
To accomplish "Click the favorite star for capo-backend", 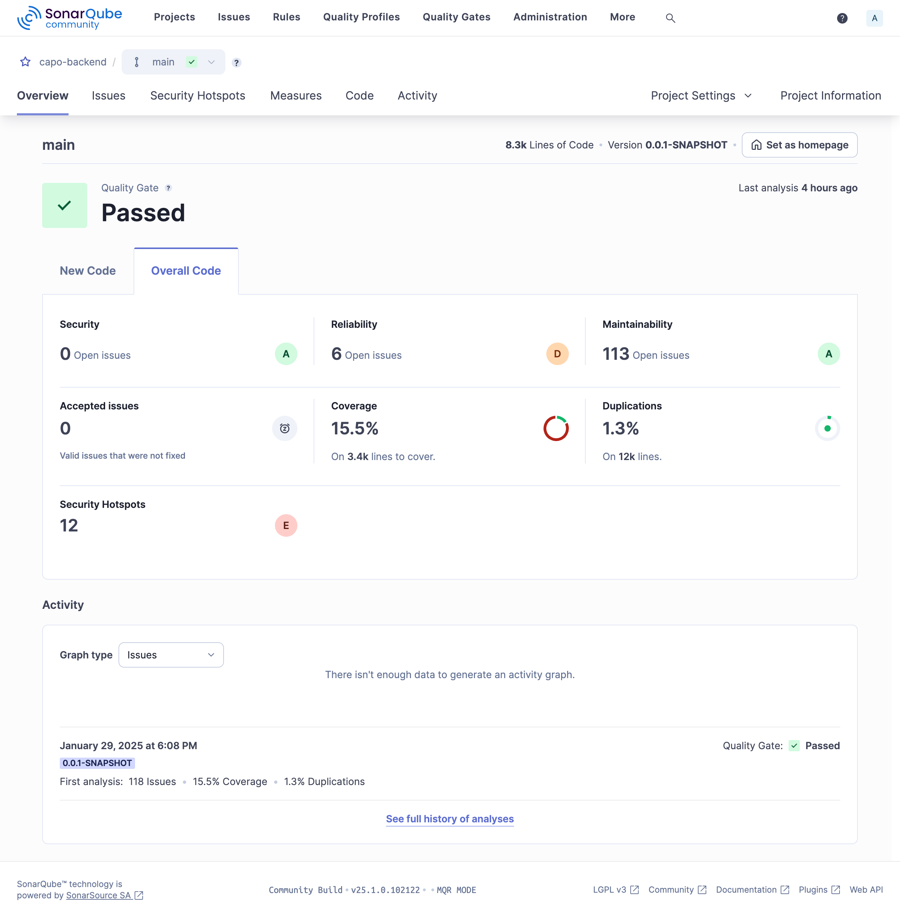I will pyautogui.click(x=26, y=62).
